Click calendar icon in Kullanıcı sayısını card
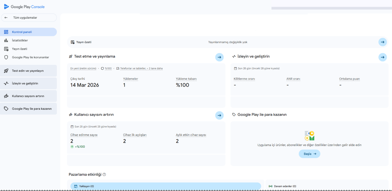 pyautogui.click(x=72, y=126)
